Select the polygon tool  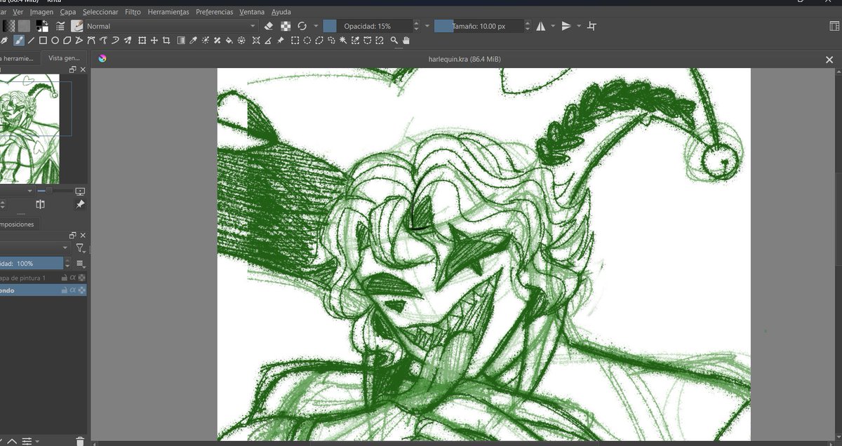(67, 40)
